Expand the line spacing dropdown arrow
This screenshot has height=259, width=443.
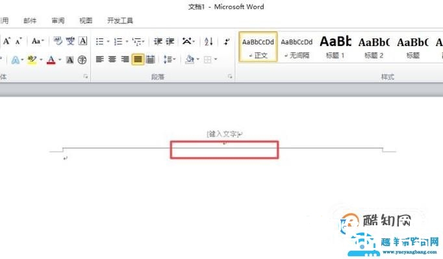tap(175, 59)
